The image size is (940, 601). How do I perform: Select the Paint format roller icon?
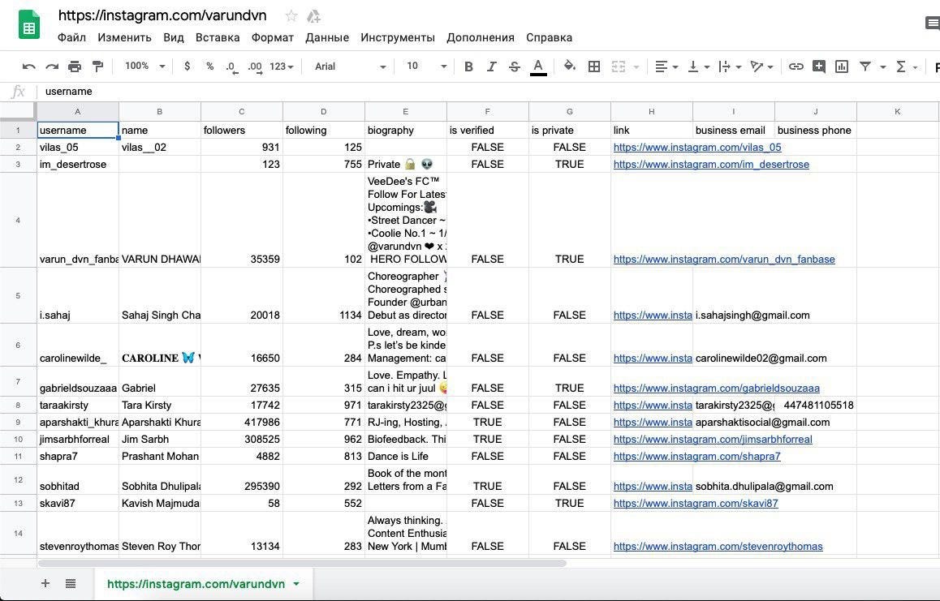97,67
